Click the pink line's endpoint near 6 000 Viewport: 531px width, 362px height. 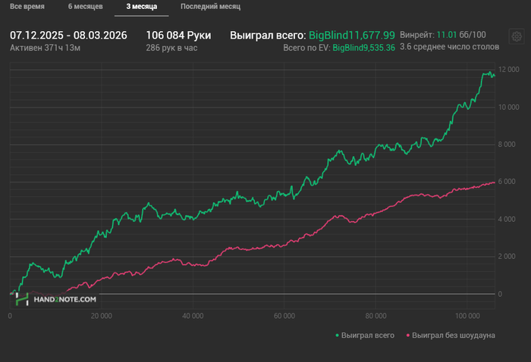coord(495,183)
